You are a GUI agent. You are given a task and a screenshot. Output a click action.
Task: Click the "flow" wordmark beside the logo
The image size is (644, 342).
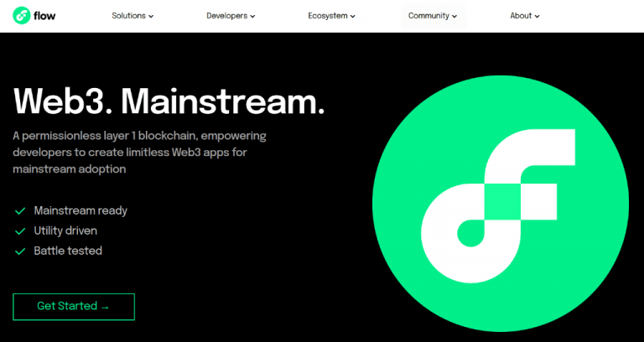pos(48,16)
